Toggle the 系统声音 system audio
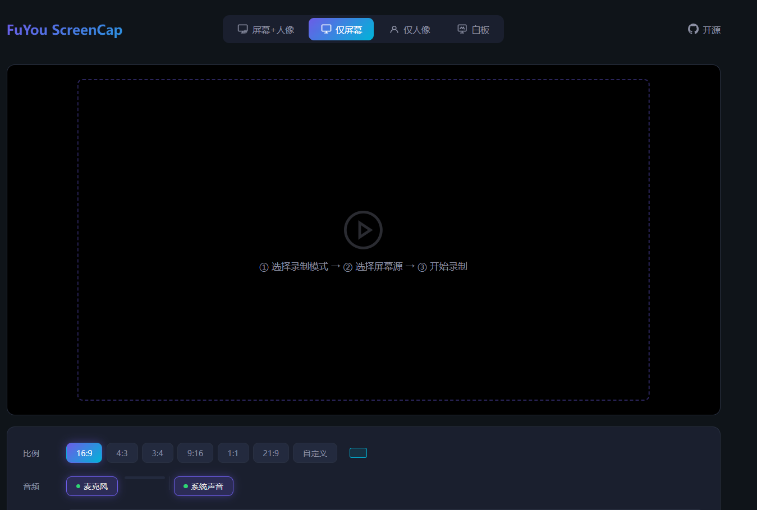This screenshot has height=510, width=757. click(x=204, y=486)
